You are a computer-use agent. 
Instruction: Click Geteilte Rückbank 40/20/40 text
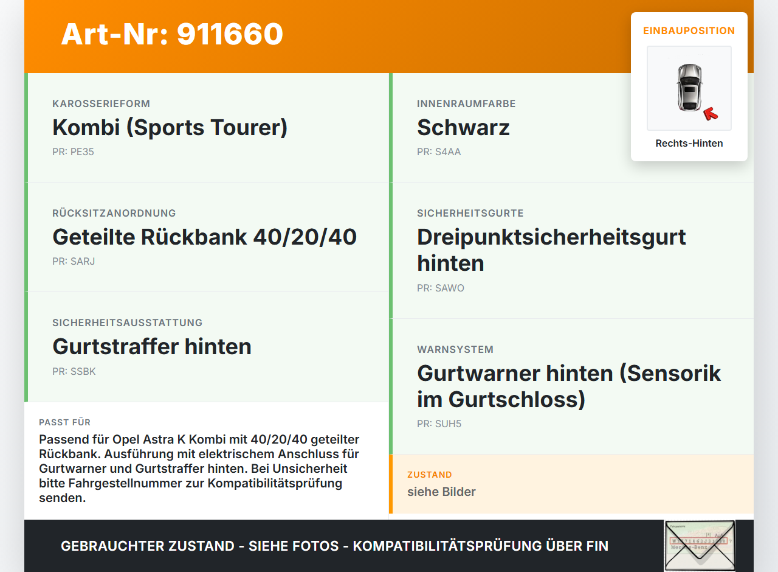(205, 237)
